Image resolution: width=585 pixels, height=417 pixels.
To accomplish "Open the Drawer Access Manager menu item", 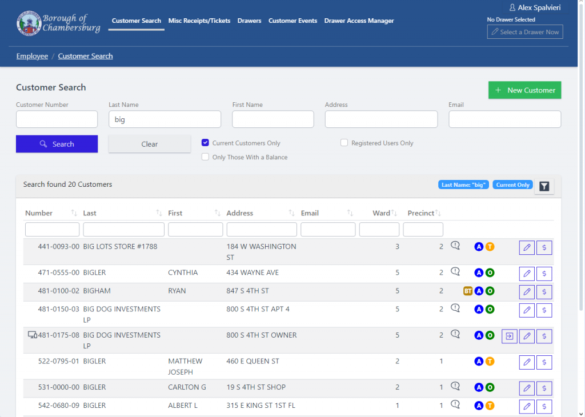I will [x=359, y=21].
